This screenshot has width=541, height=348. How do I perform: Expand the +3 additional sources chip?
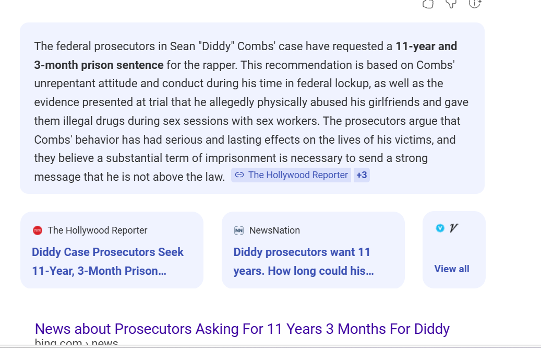pos(362,175)
